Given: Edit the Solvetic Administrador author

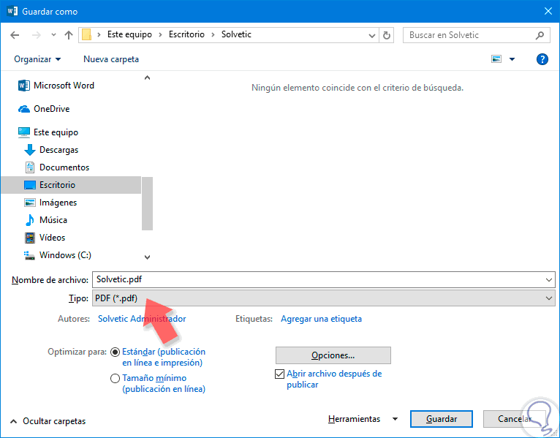Looking at the screenshot, I should point(142,319).
